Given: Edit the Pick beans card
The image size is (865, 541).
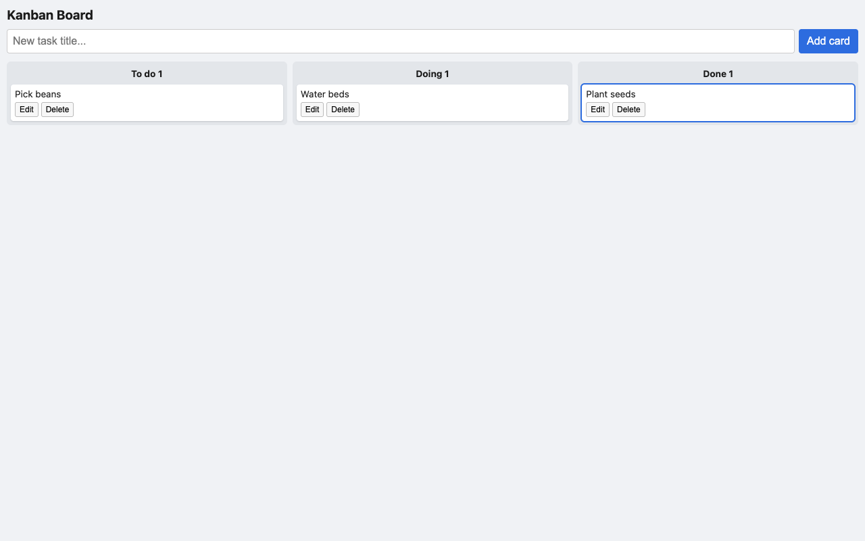Looking at the screenshot, I should (x=26, y=110).
